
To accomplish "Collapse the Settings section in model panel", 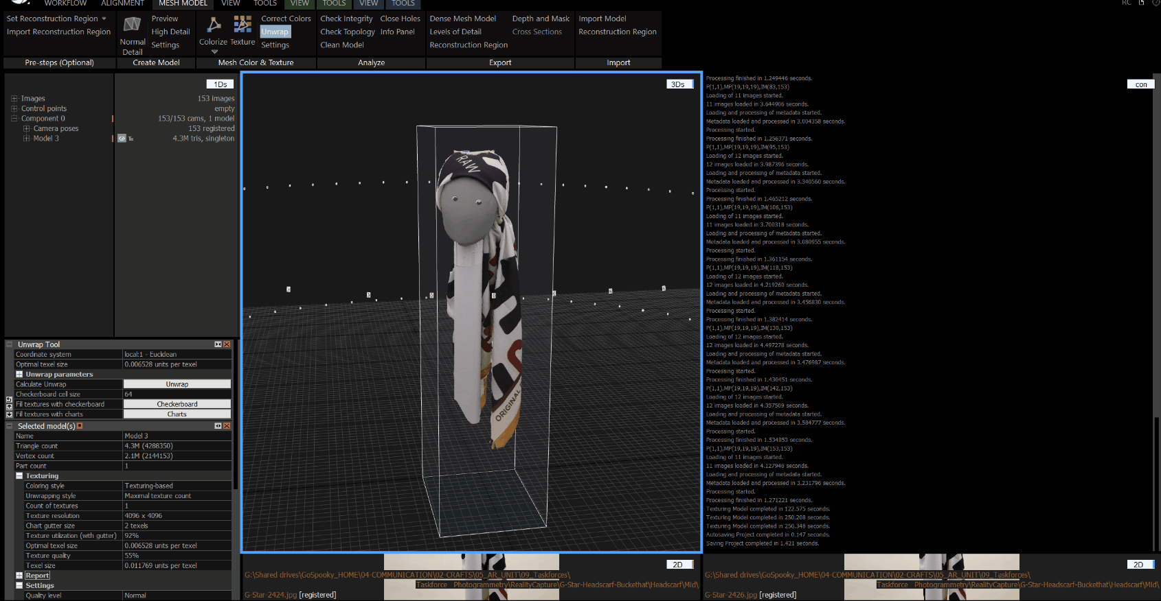I will [x=19, y=586].
